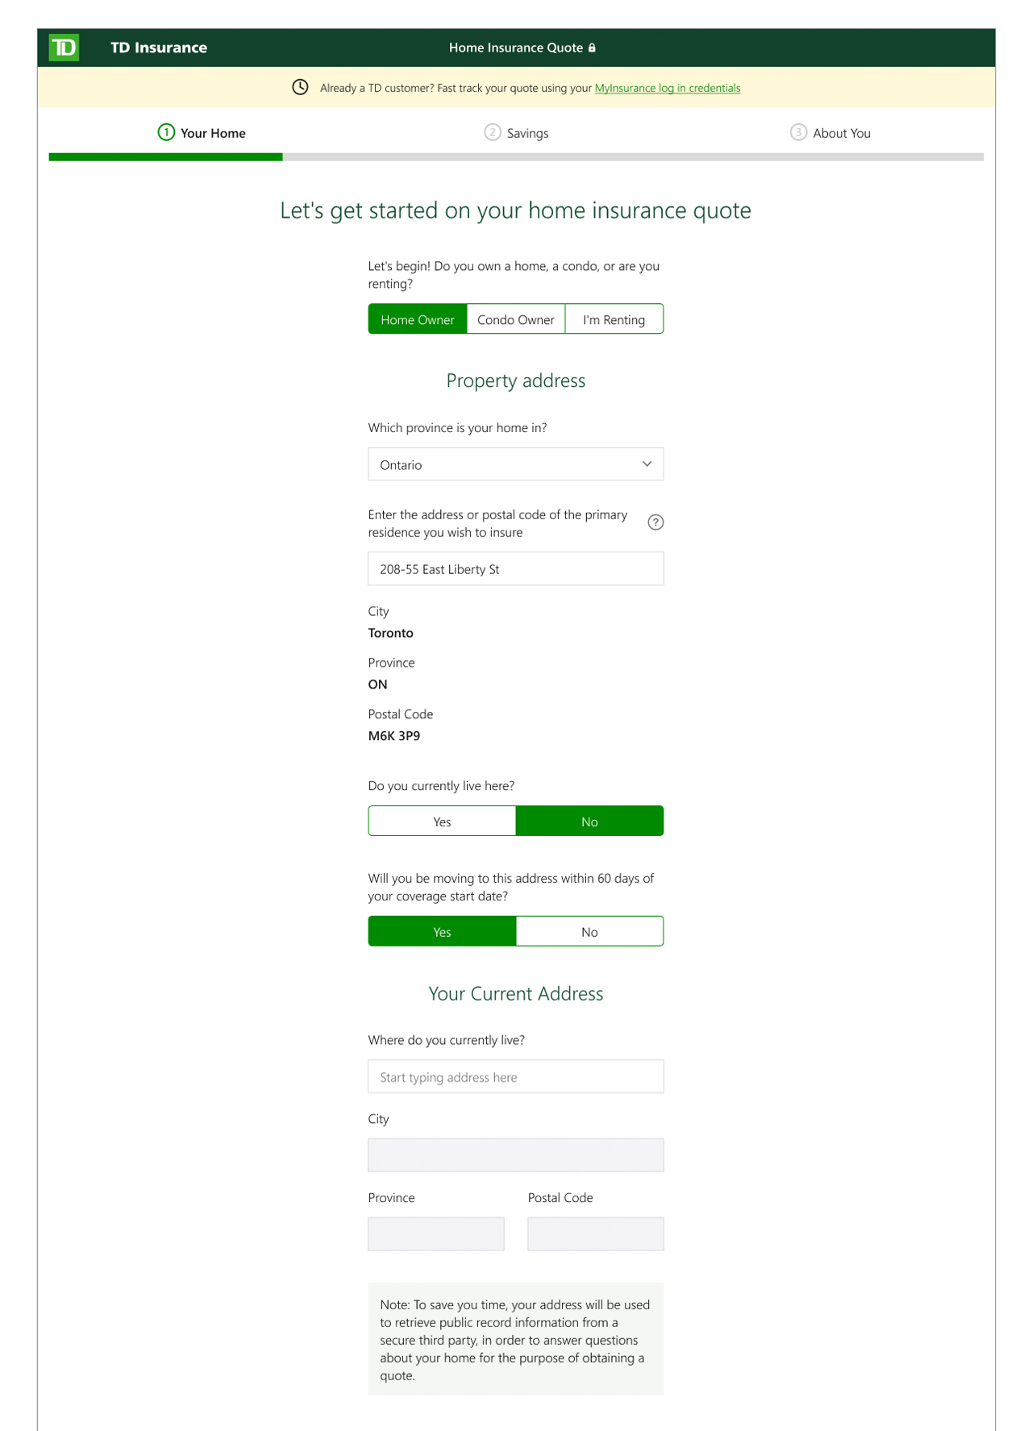Click the TD logo icon

(x=64, y=48)
